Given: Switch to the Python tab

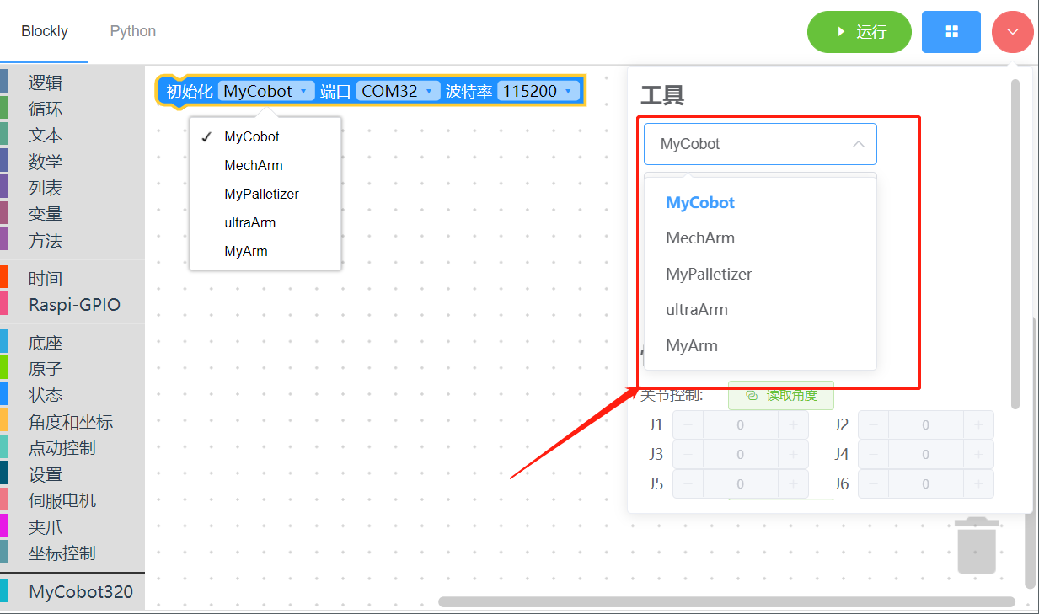Looking at the screenshot, I should click(x=133, y=31).
